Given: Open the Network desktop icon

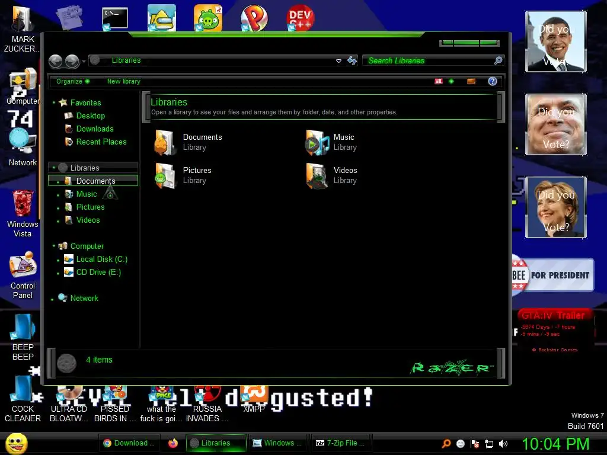Looking at the screenshot, I should click(23, 148).
